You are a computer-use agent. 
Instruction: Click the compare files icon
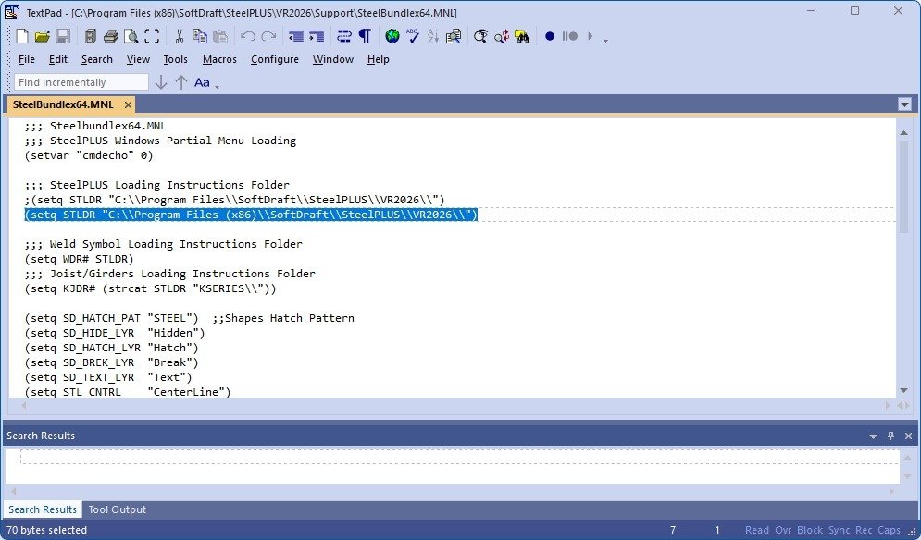coord(454,36)
